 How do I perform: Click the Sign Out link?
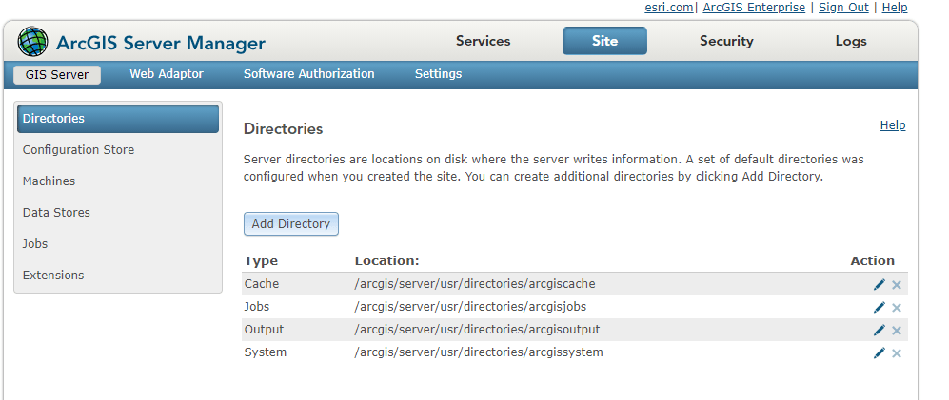843,8
